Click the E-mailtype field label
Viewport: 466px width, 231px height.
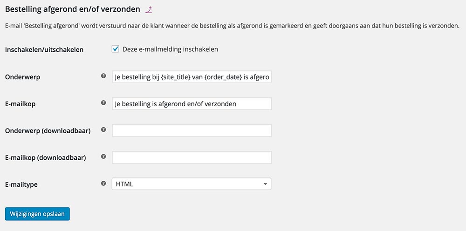pyautogui.click(x=21, y=184)
